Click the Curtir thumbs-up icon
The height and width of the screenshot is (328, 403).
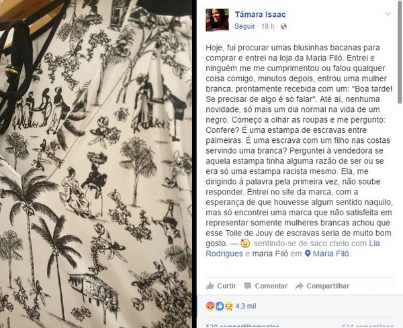210,286
